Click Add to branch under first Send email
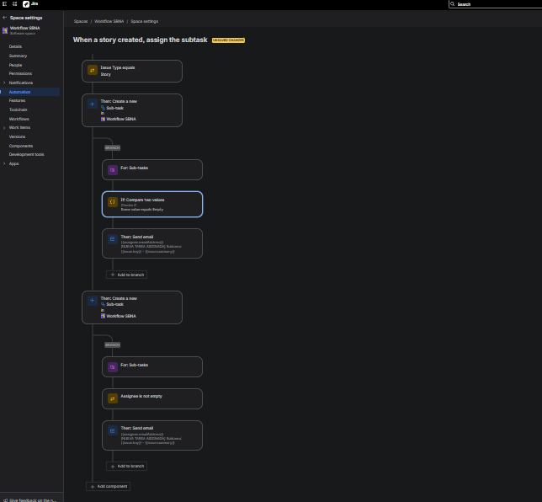Viewport: 542px width, 502px height. [127, 275]
